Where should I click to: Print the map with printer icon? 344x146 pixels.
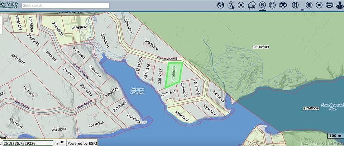[329, 5]
